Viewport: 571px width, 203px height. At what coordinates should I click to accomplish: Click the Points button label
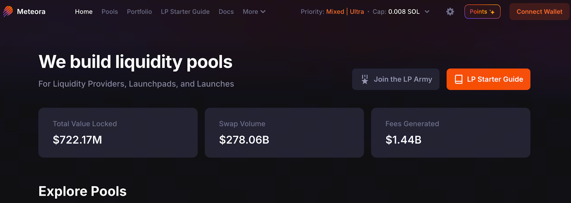[478, 12]
